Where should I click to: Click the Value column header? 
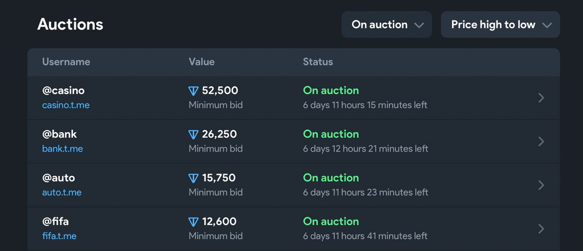[202, 62]
